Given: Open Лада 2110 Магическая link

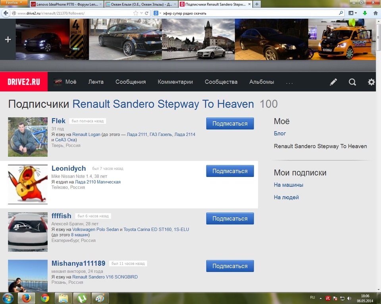Looking at the screenshot, I should point(98,182).
